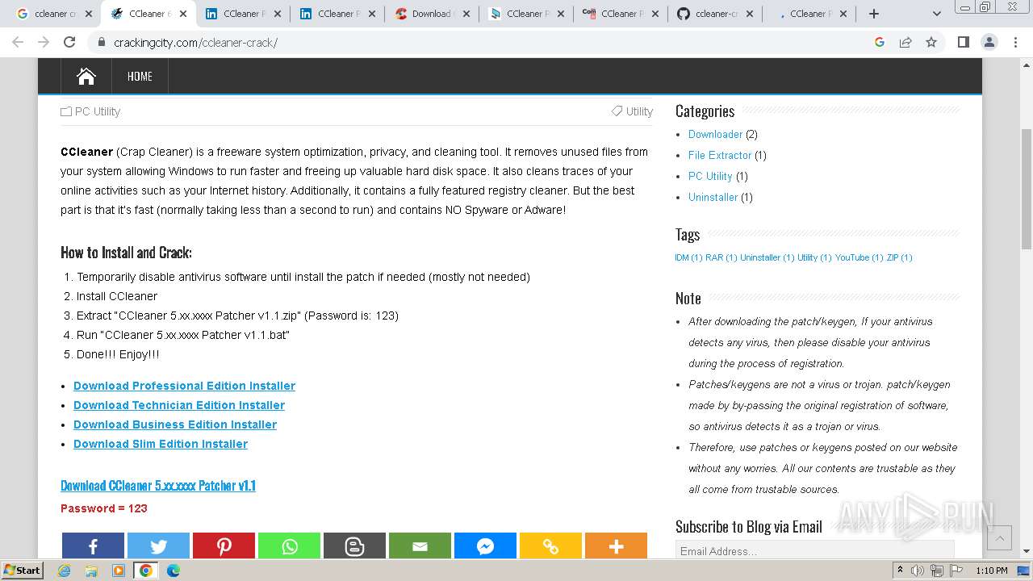Open the Uninstaller (1) tag
Viewport: 1033px width, 581px height.
(x=767, y=257)
